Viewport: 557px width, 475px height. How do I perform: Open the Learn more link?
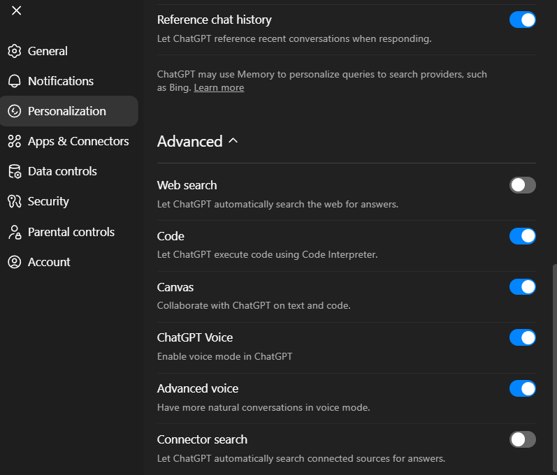(219, 88)
